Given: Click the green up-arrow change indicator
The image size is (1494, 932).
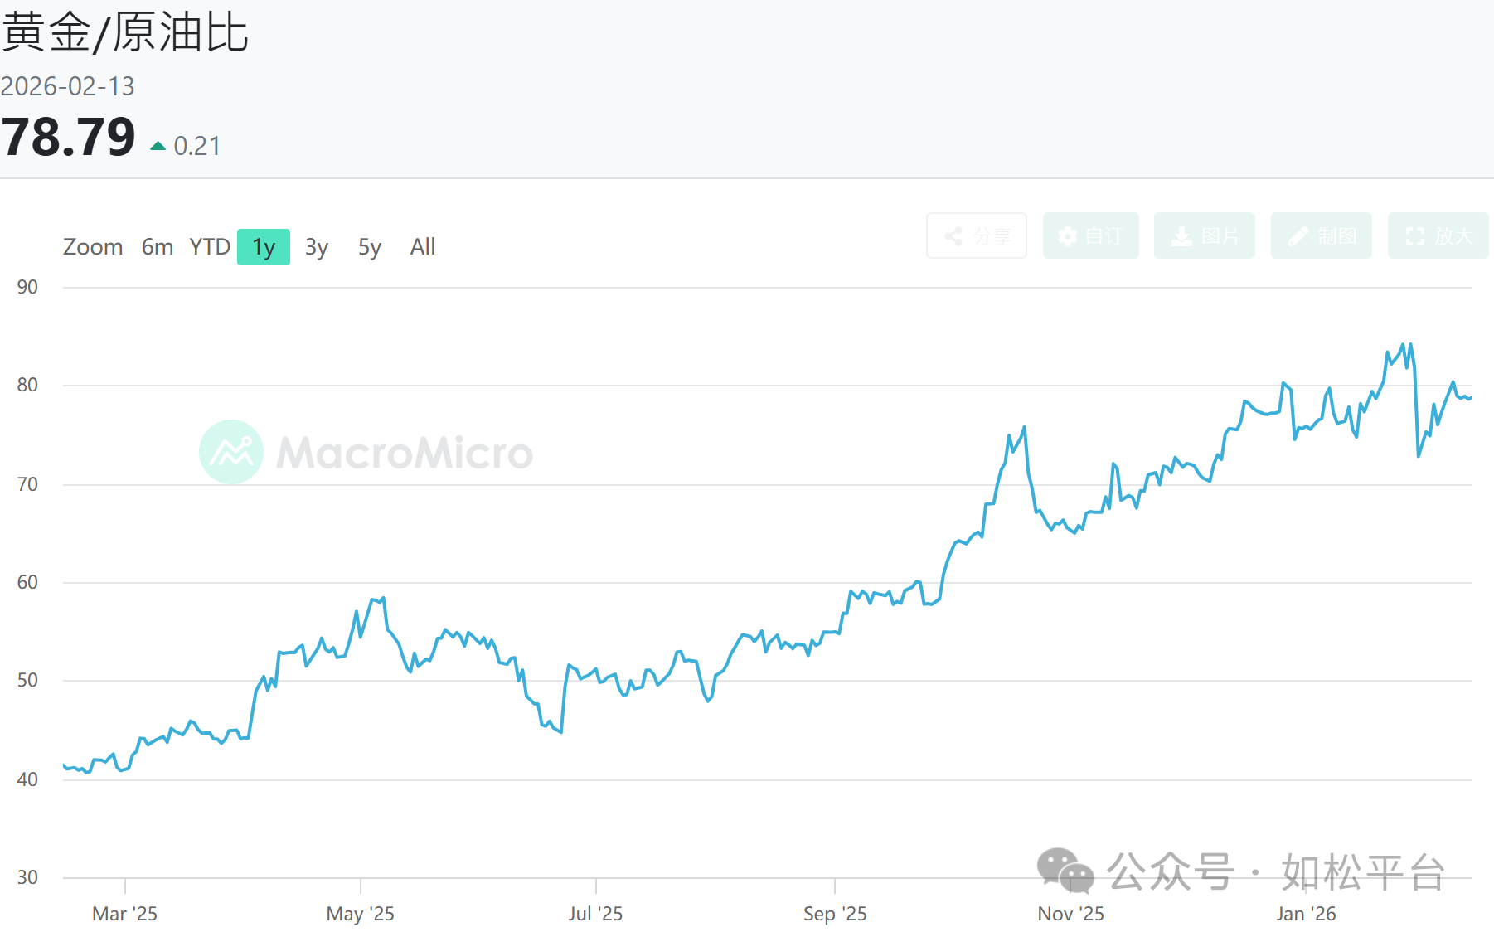Looking at the screenshot, I should coord(158,146).
